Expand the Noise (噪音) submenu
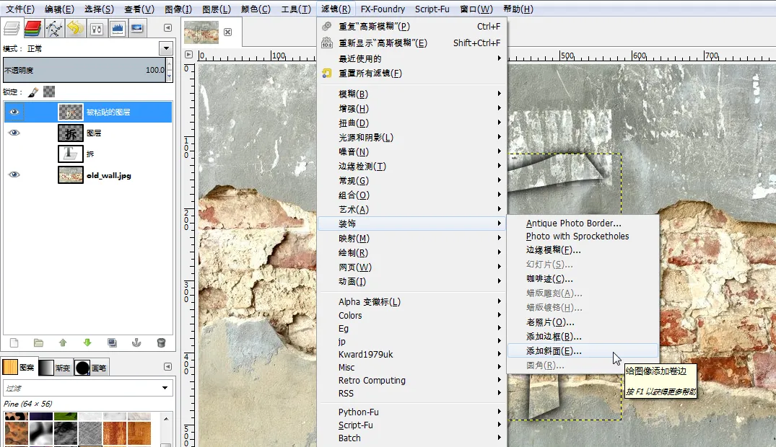Screen dimensions: 776x447 pos(411,151)
